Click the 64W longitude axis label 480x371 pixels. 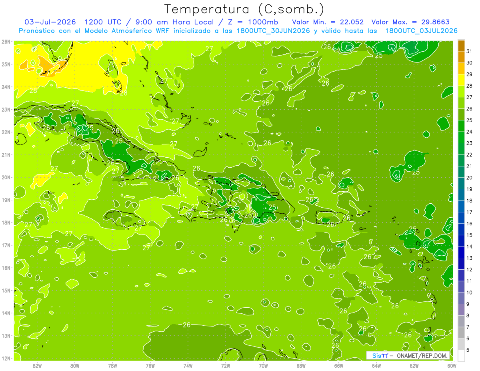tap(376, 365)
